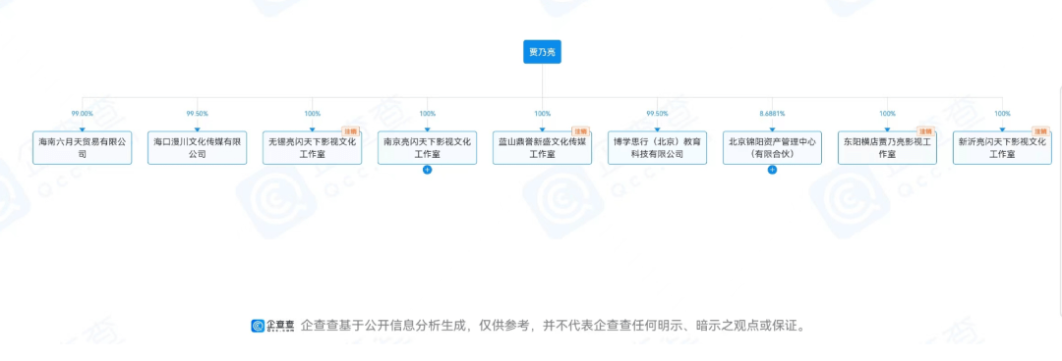
Task: Click the 8.6881% share above 北京锦阳资产管理中心
Action: point(772,114)
